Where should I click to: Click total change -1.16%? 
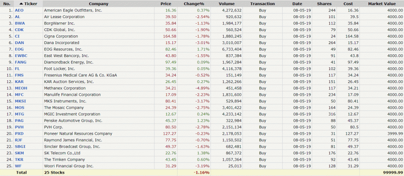[x=202, y=172]
